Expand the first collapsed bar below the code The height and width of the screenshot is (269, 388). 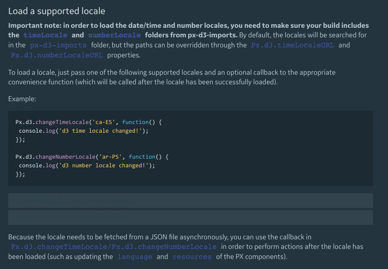click(190, 201)
